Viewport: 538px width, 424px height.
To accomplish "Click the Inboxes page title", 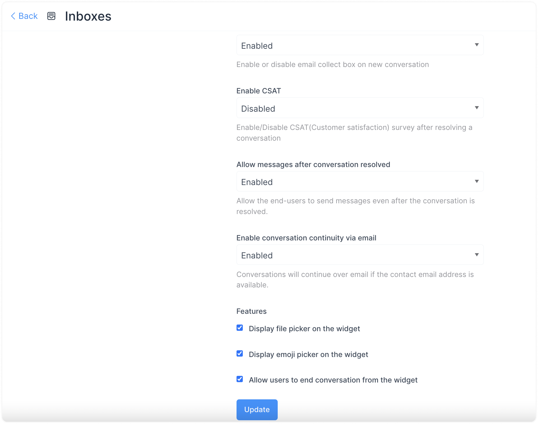I will 88,17.
